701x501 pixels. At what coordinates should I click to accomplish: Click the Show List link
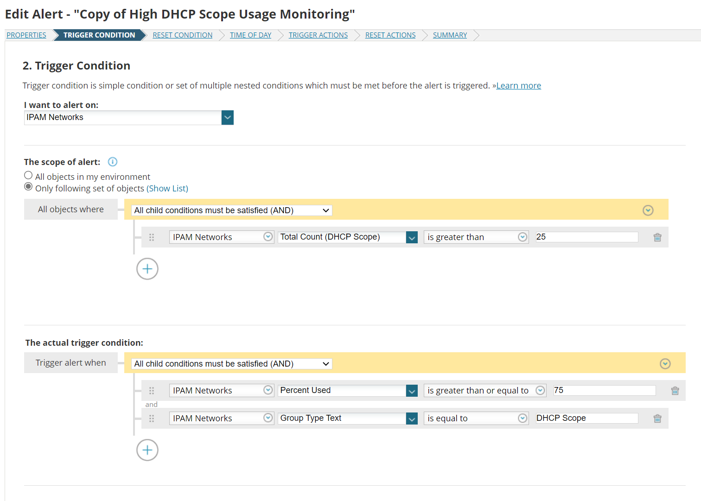click(167, 189)
